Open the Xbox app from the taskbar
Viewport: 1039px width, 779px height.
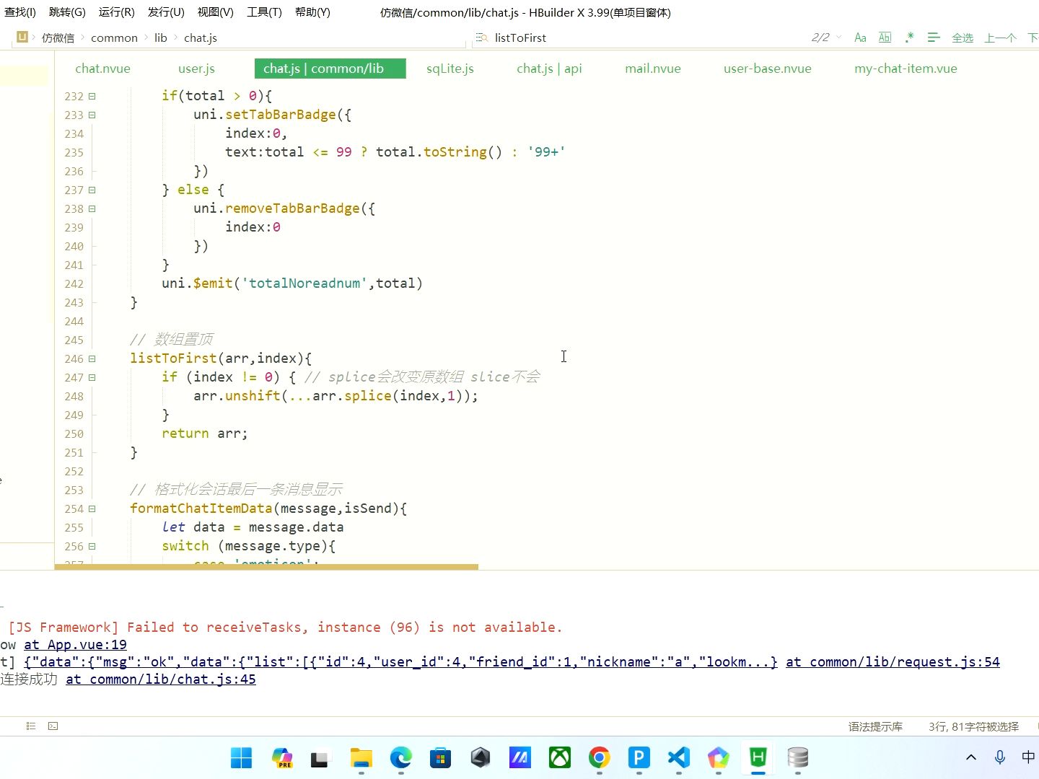(x=559, y=757)
